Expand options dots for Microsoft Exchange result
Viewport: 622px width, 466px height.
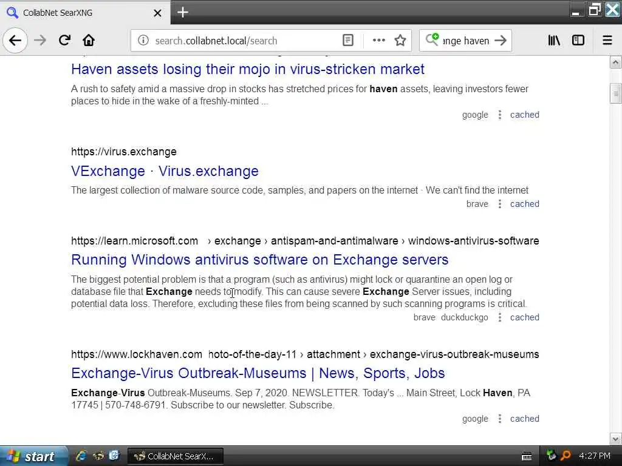click(499, 317)
